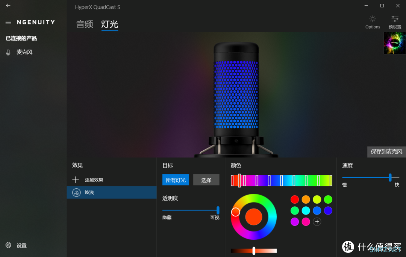The image size is (406, 257).
Task: Pick the red color swatch
Action: point(295,200)
